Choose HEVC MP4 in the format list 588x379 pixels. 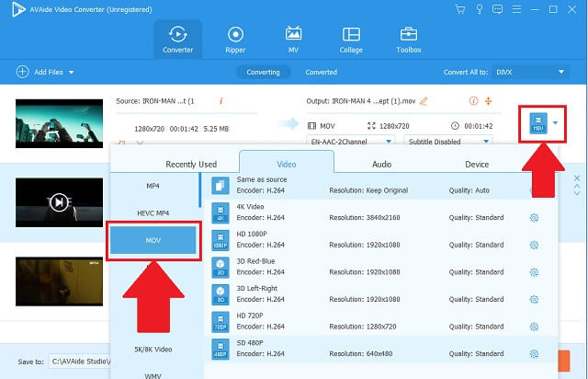tap(153, 213)
